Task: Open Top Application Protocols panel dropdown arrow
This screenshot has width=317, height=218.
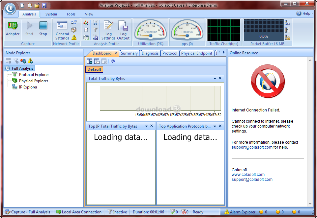Action: point(215,126)
